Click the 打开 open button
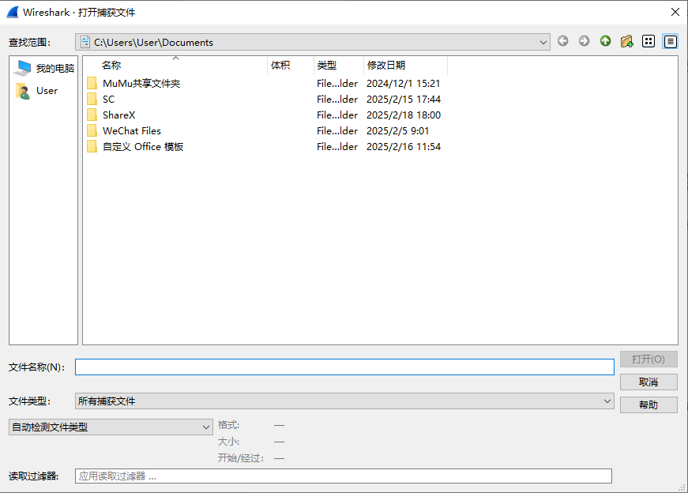 point(649,359)
